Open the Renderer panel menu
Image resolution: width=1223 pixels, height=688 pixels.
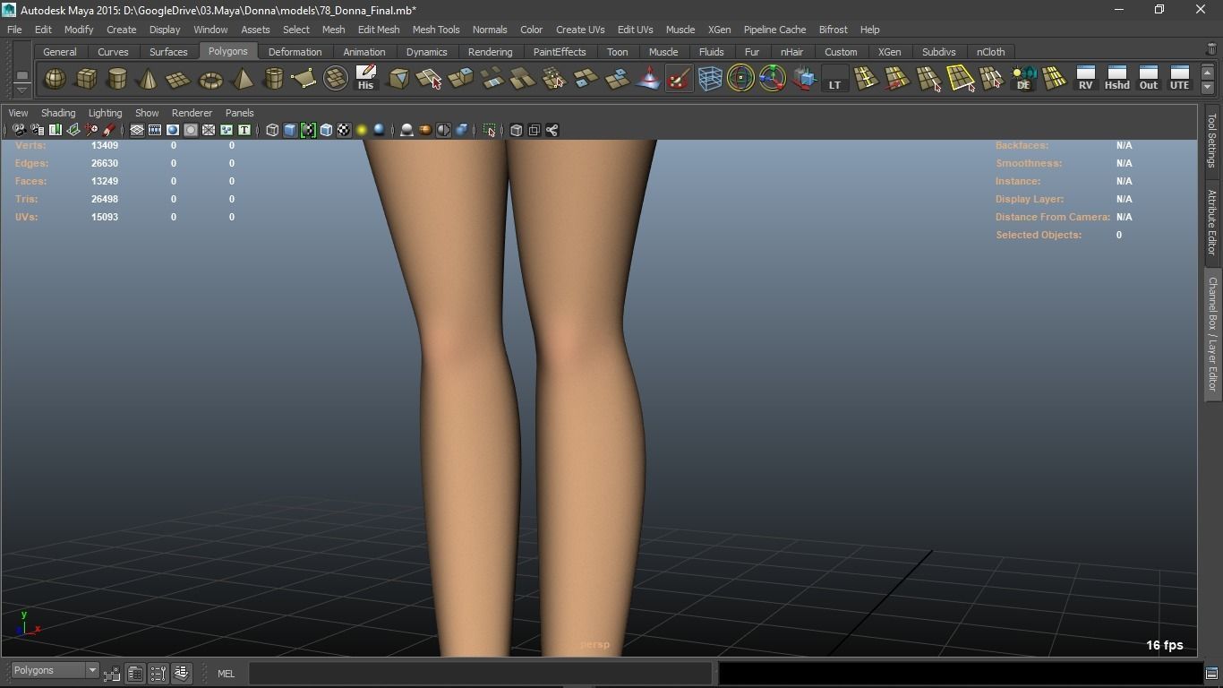[x=192, y=113]
